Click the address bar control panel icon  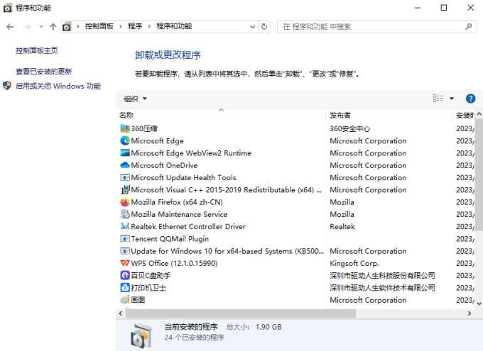point(67,27)
